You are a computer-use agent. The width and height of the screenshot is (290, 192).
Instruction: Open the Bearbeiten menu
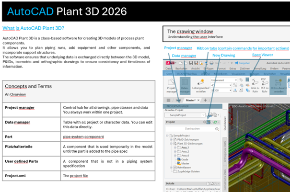pyautogui.click(x=181, y=68)
